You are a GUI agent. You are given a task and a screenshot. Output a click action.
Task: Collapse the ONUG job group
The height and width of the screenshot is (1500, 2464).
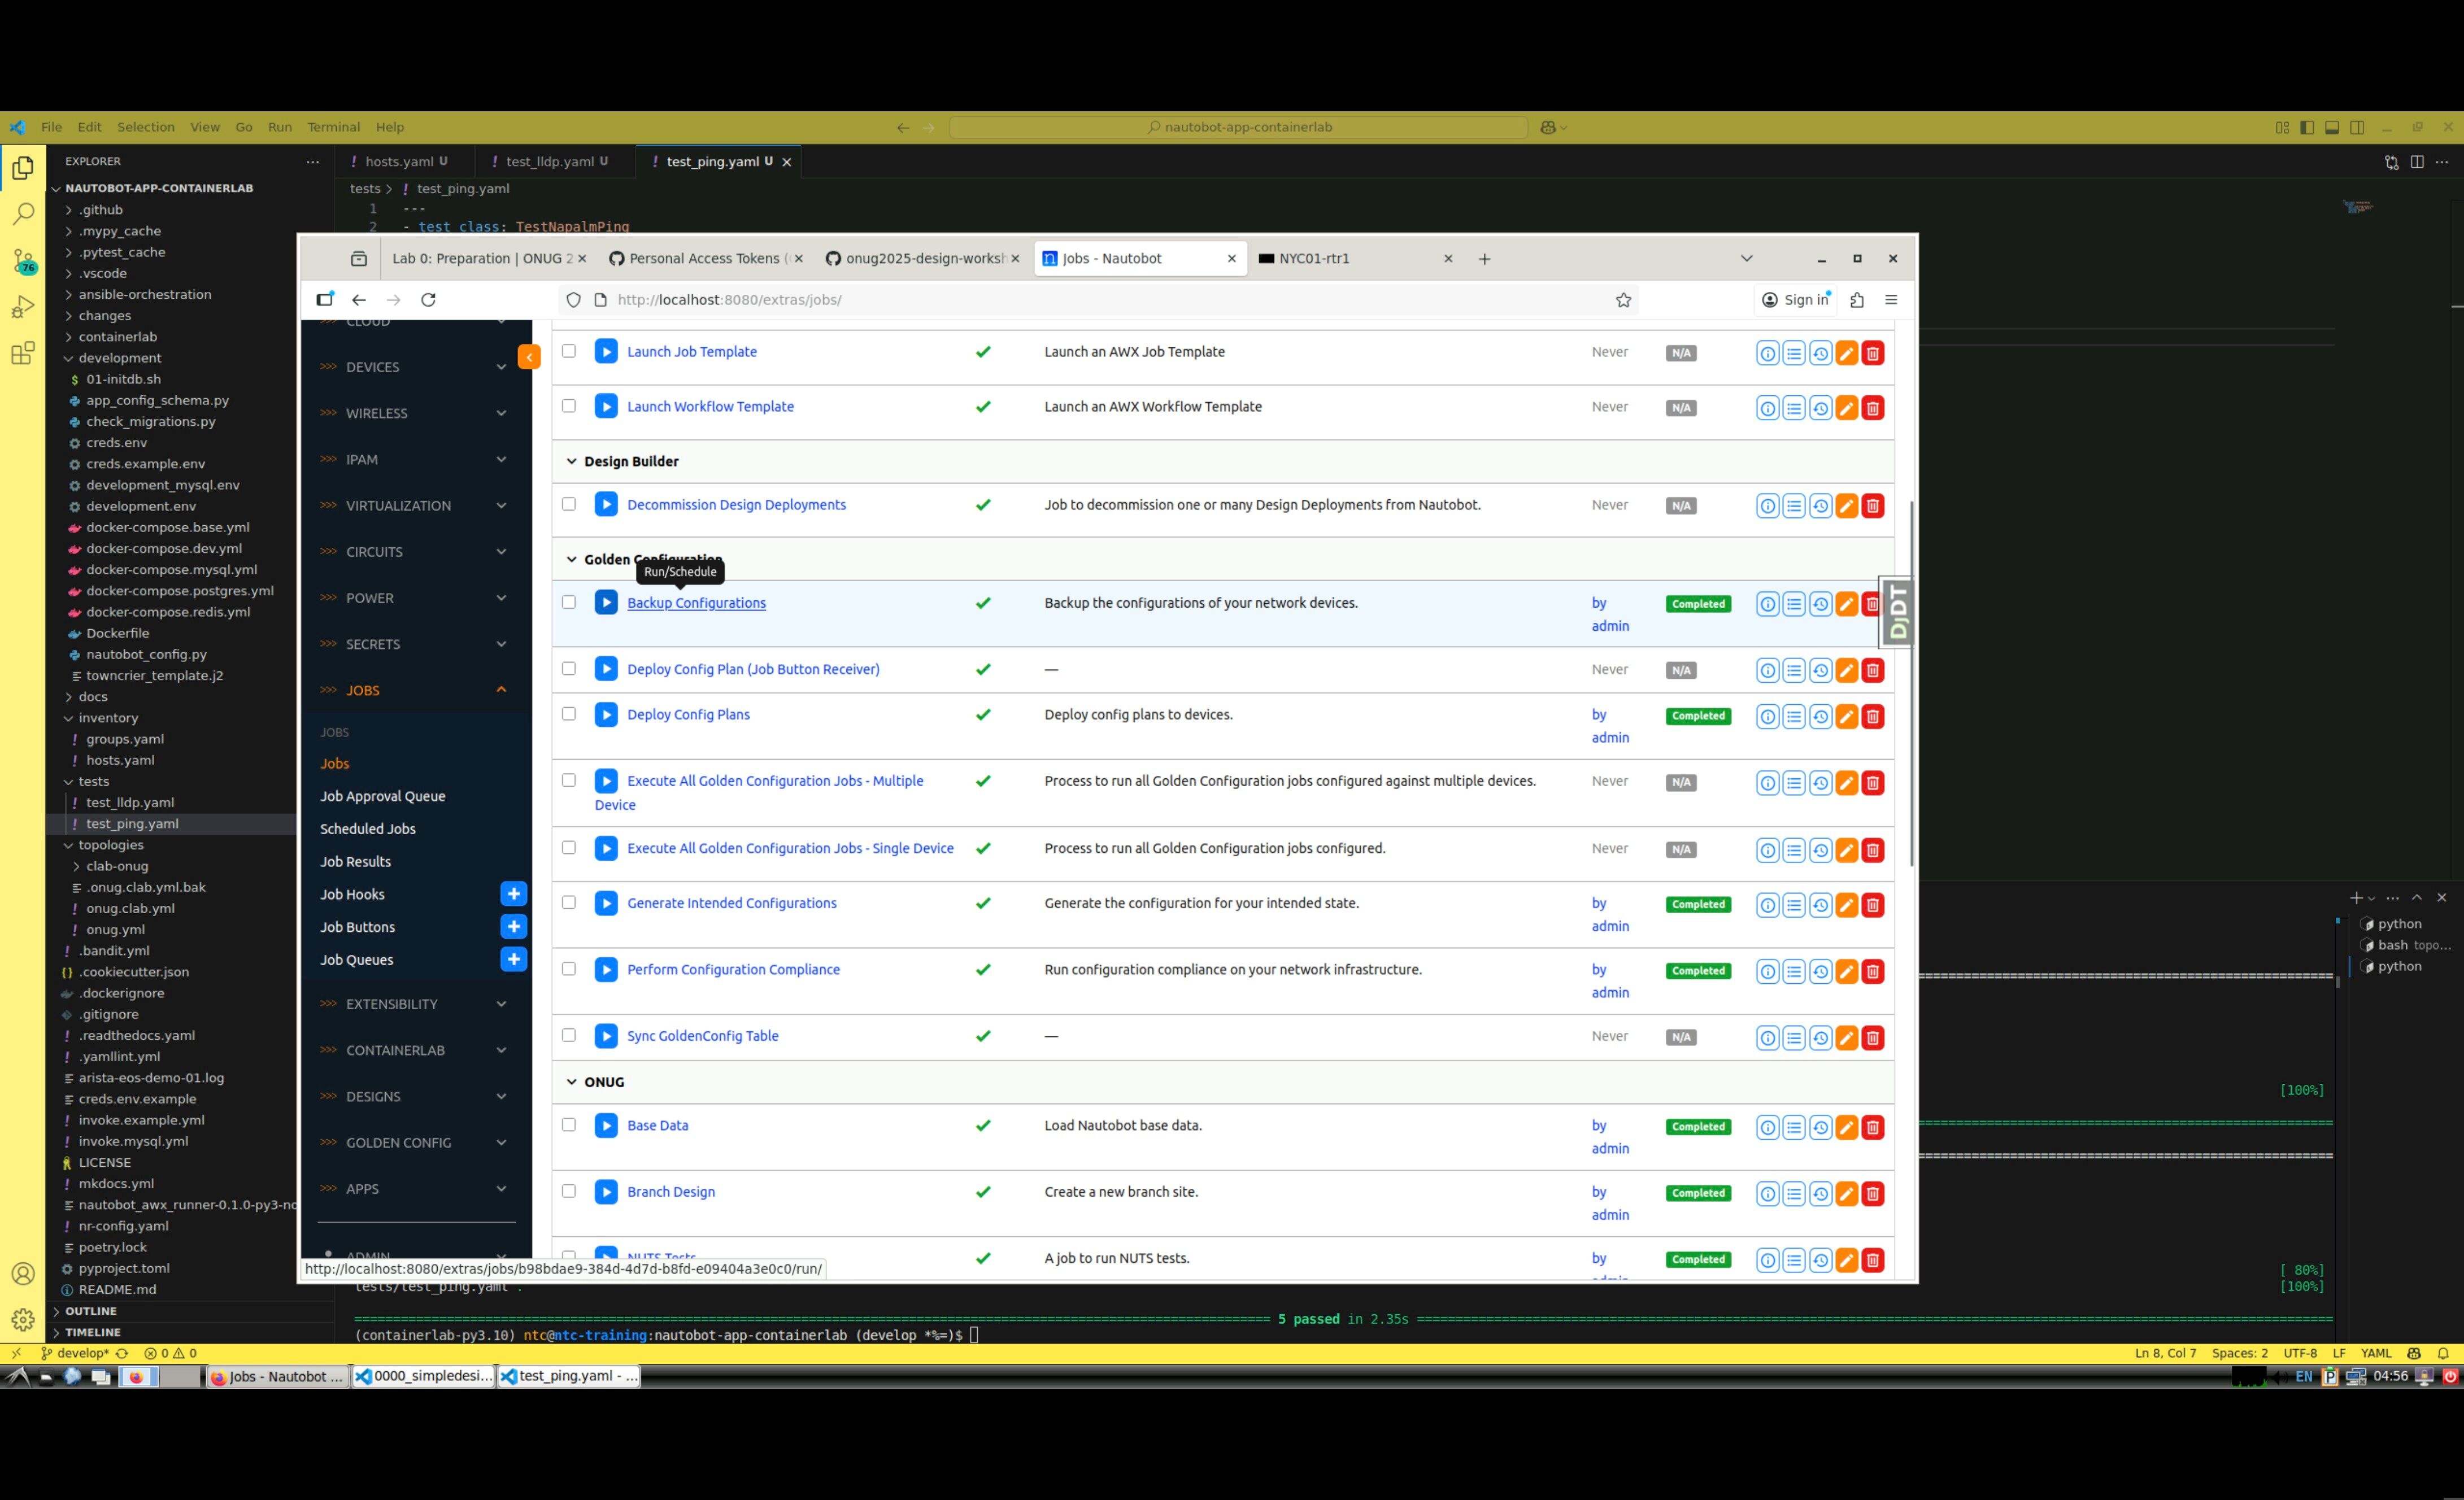point(571,1082)
